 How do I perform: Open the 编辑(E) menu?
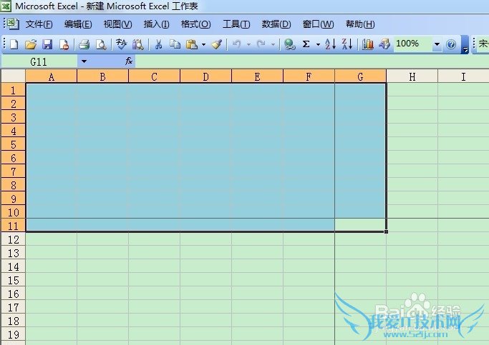click(78, 24)
